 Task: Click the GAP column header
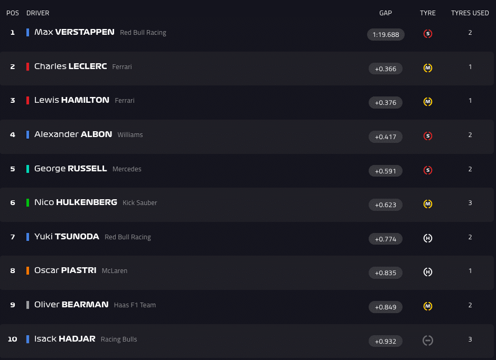tap(386, 13)
